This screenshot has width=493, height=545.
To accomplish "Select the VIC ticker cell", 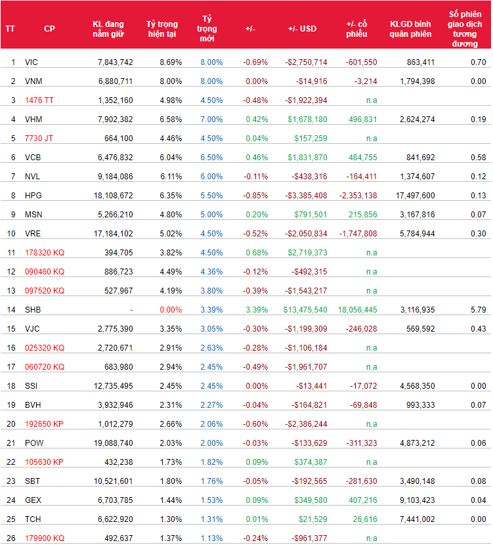I will (32, 62).
